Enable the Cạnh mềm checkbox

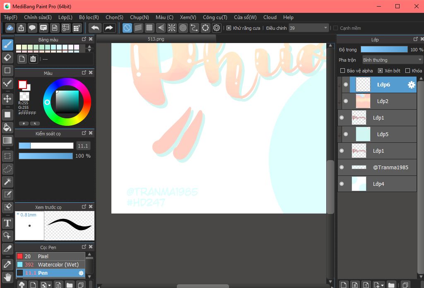click(335, 28)
